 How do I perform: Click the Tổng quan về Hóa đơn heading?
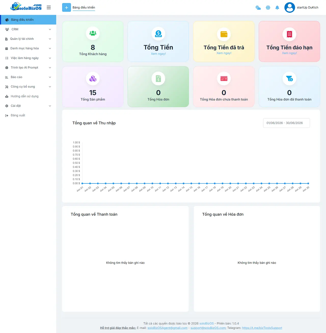(x=223, y=214)
